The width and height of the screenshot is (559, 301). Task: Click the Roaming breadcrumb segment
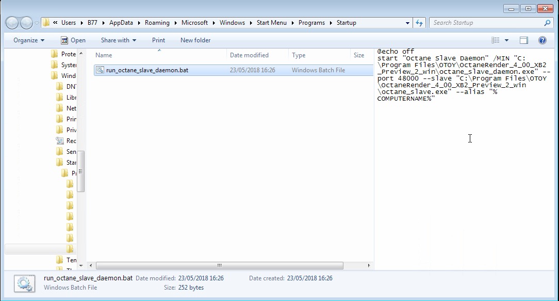(157, 23)
